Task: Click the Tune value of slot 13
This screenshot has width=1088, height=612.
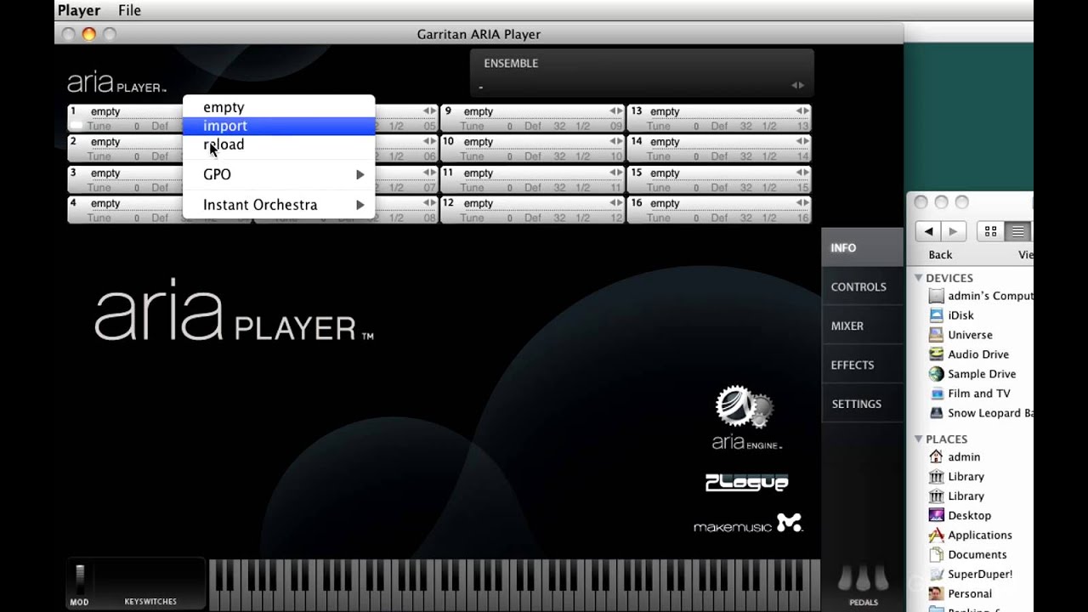Action: (x=695, y=126)
